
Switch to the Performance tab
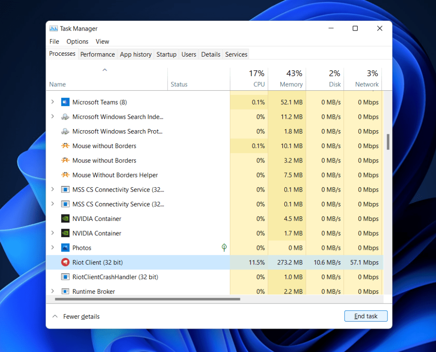[98, 54]
